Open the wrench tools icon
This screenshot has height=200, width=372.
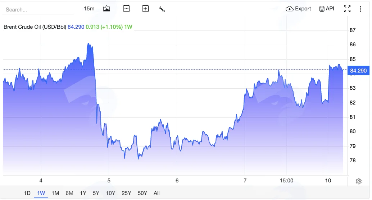click(x=162, y=9)
